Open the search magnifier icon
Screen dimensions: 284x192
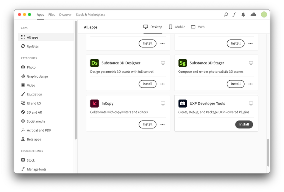[x=226, y=14]
